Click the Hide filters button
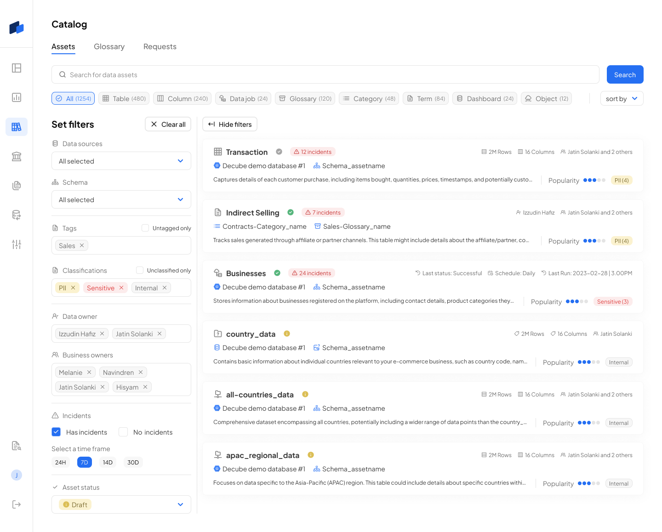662x532 pixels. pyautogui.click(x=230, y=124)
